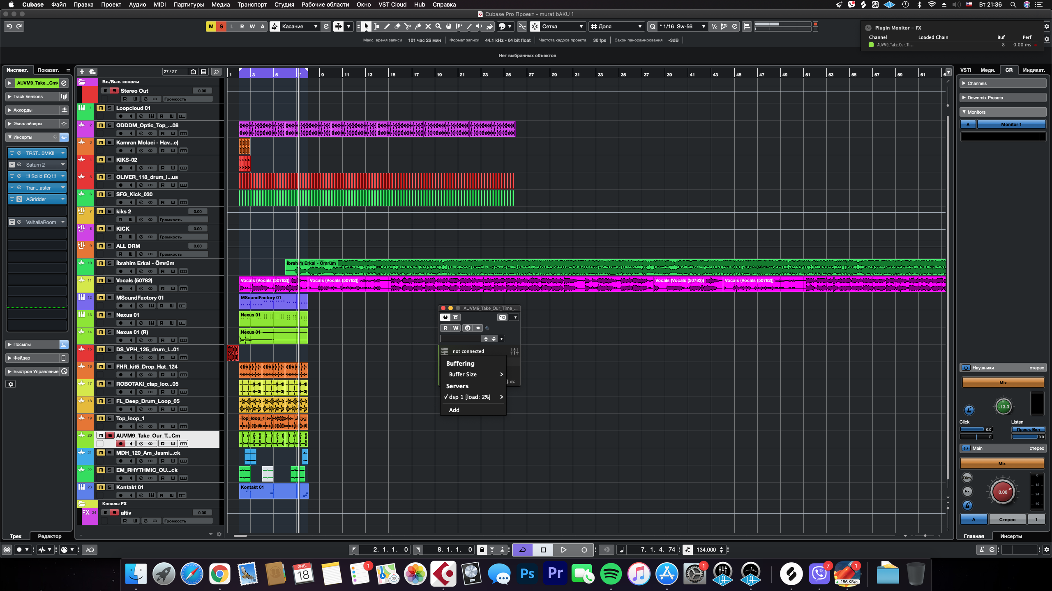The image size is (1052, 591).
Task: Select the Scissors split tool
Action: 407,26
